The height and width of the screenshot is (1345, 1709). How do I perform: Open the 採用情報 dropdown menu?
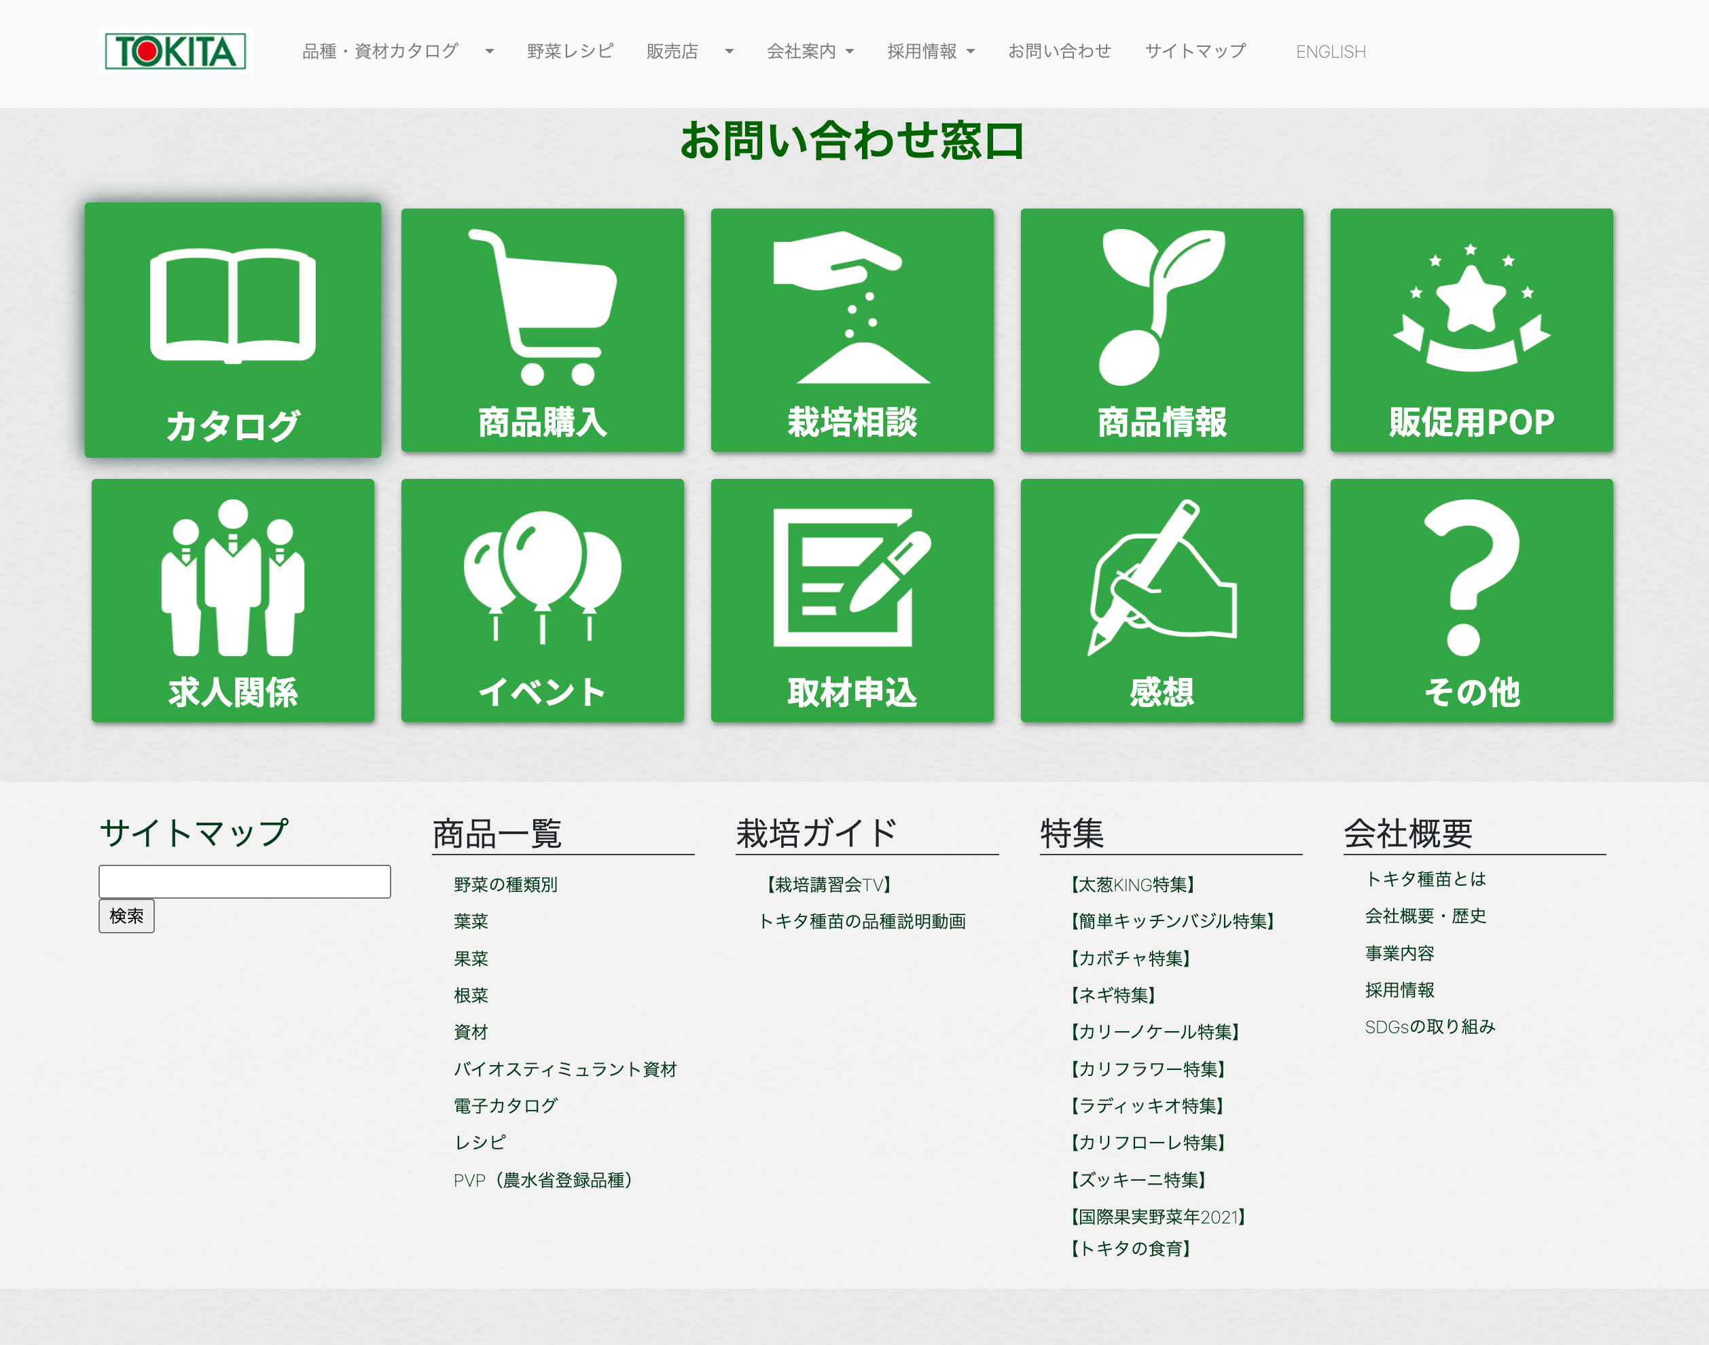(x=931, y=51)
